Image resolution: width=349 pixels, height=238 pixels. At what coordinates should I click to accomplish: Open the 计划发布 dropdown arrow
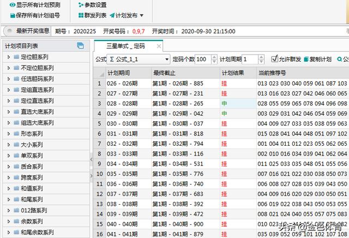point(142,15)
